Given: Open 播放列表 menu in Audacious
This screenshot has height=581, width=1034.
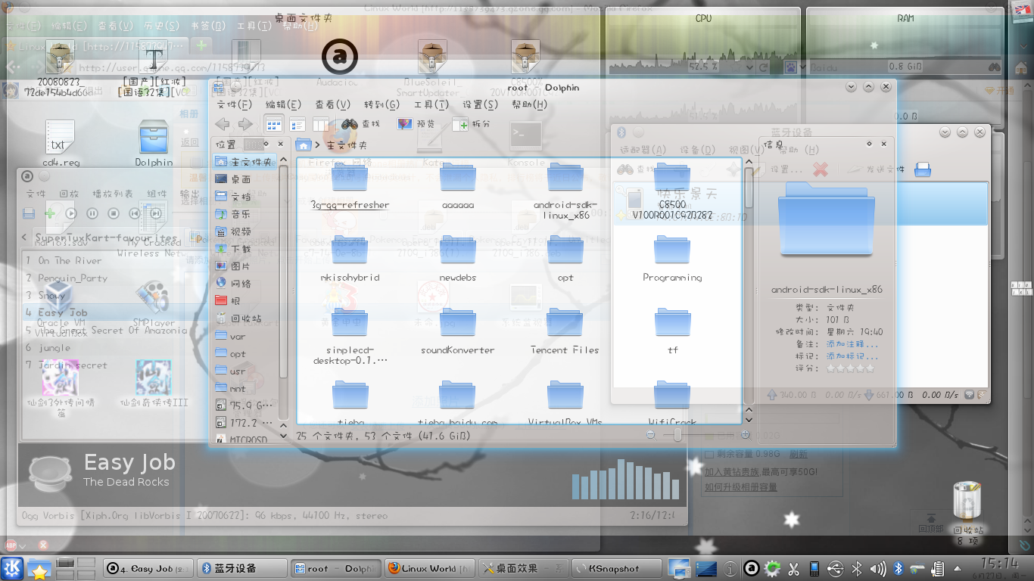Looking at the screenshot, I should click(x=112, y=194).
